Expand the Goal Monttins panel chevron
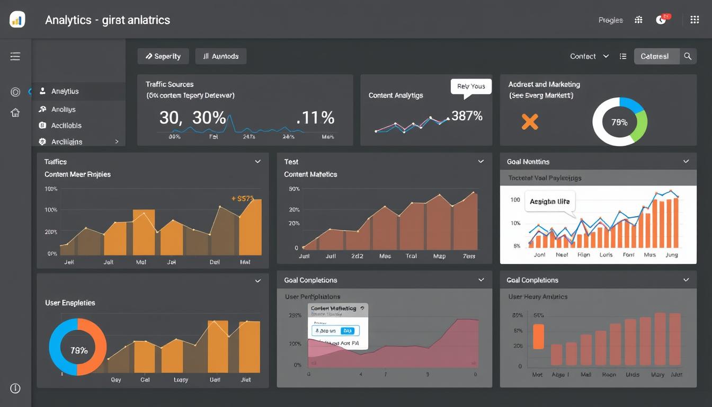712x407 pixels. [x=686, y=162]
